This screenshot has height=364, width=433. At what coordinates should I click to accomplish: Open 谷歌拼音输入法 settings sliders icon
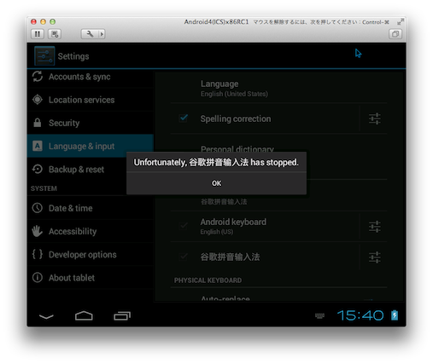pyautogui.click(x=375, y=257)
